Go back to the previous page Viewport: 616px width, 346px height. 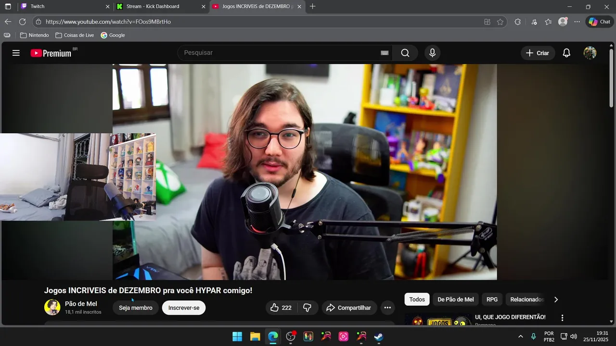(x=8, y=22)
